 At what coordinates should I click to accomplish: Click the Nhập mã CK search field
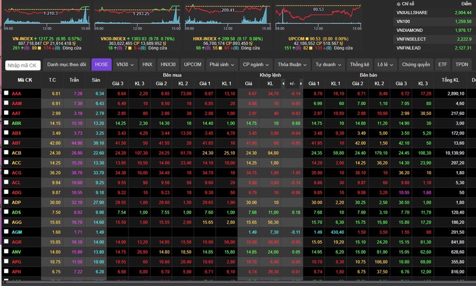click(x=23, y=65)
